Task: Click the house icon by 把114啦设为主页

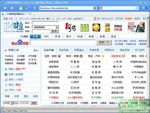Action: [95, 18]
